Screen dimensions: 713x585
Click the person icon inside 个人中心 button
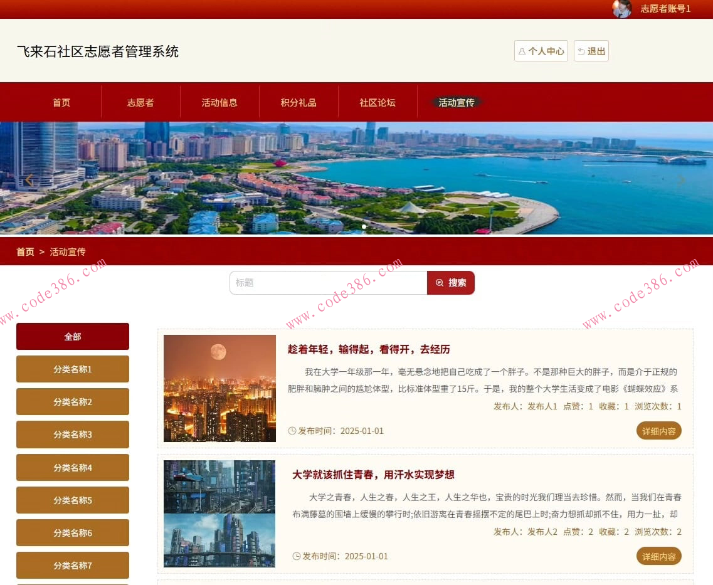point(522,51)
